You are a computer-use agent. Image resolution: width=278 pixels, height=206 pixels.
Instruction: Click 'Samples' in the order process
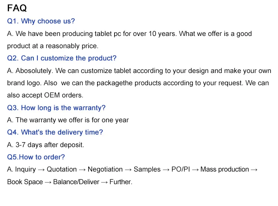coord(147,169)
